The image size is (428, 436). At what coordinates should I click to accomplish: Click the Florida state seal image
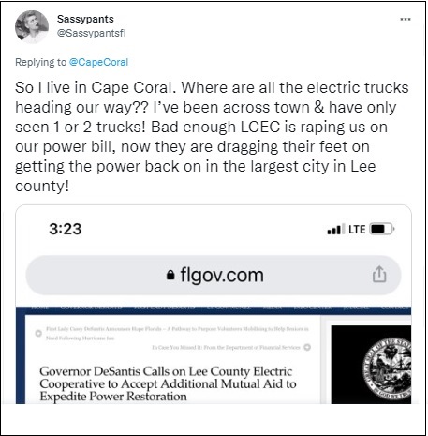[387, 367]
